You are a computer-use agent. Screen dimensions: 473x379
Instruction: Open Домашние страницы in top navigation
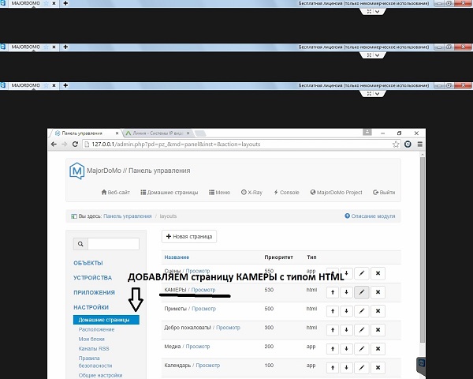tap(169, 192)
